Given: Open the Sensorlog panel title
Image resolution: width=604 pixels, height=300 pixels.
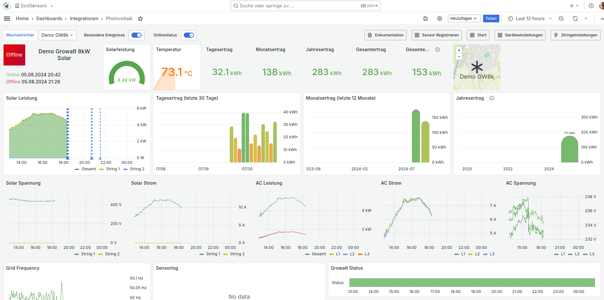Looking at the screenshot, I should (x=167, y=268).
